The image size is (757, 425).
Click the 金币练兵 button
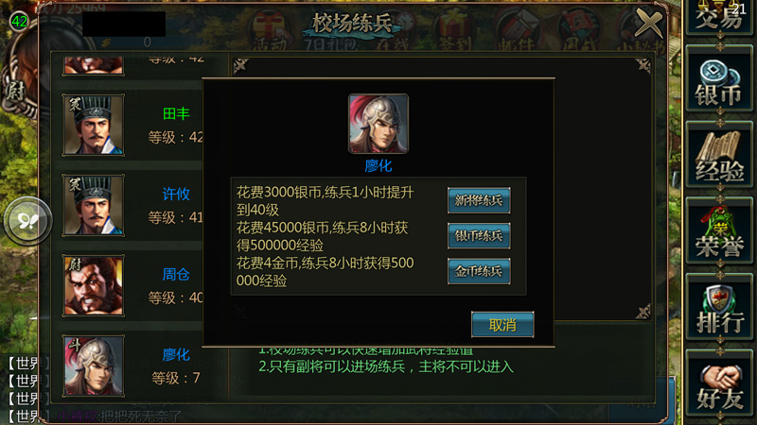tap(479, 271)
